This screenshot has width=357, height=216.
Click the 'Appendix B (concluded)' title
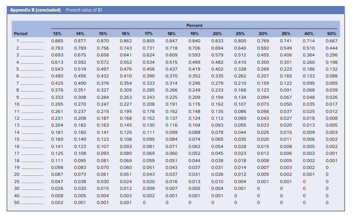[x=35, y=10]
